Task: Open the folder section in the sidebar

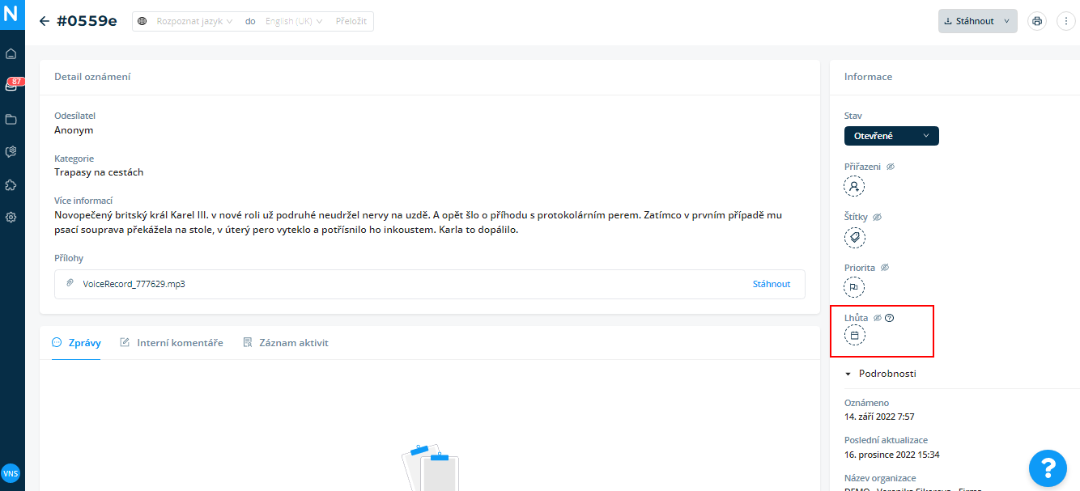Action: click(11, 120)
